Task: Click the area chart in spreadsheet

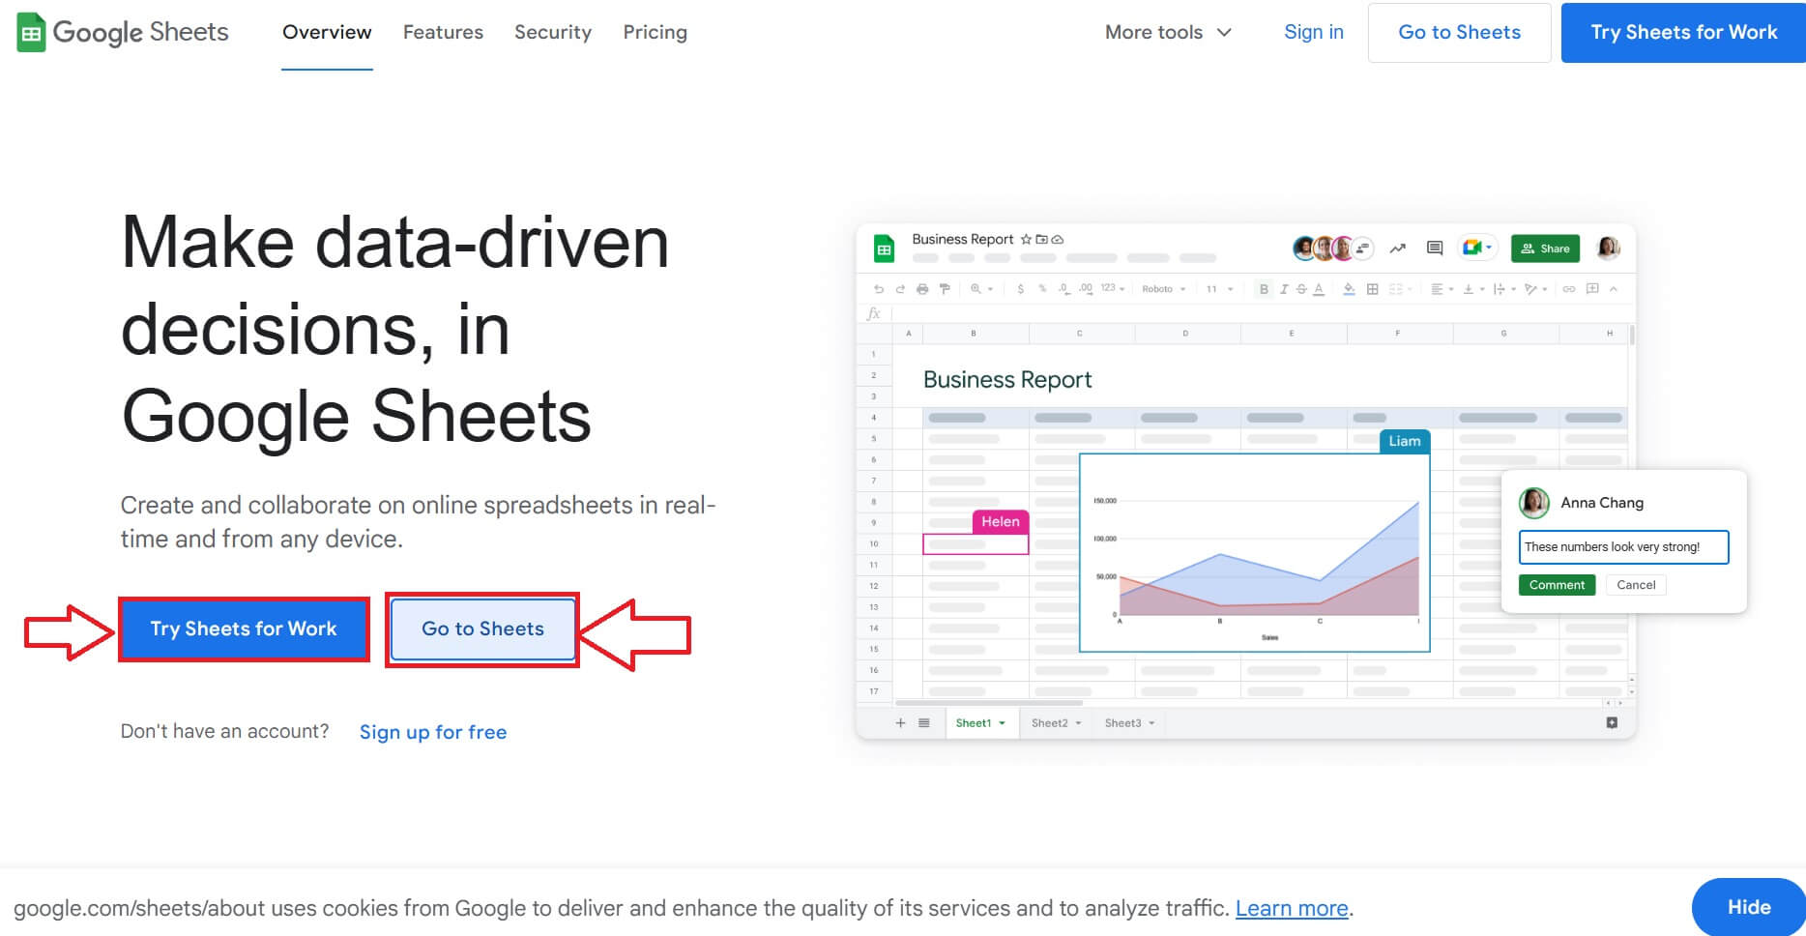Action: tap(1254, 553)
